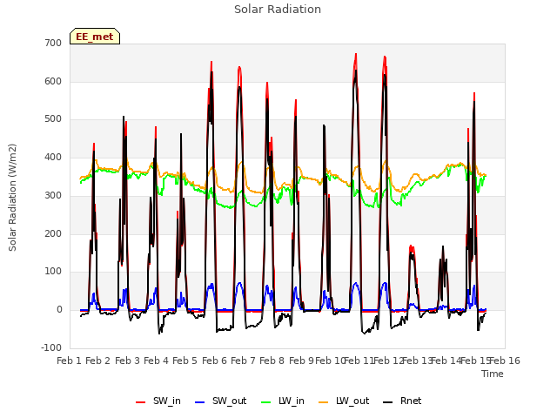The width and height of the screenshot is (557, 418).
Task: Toggle the LW_in legend entry
Action: coord(282,401)
